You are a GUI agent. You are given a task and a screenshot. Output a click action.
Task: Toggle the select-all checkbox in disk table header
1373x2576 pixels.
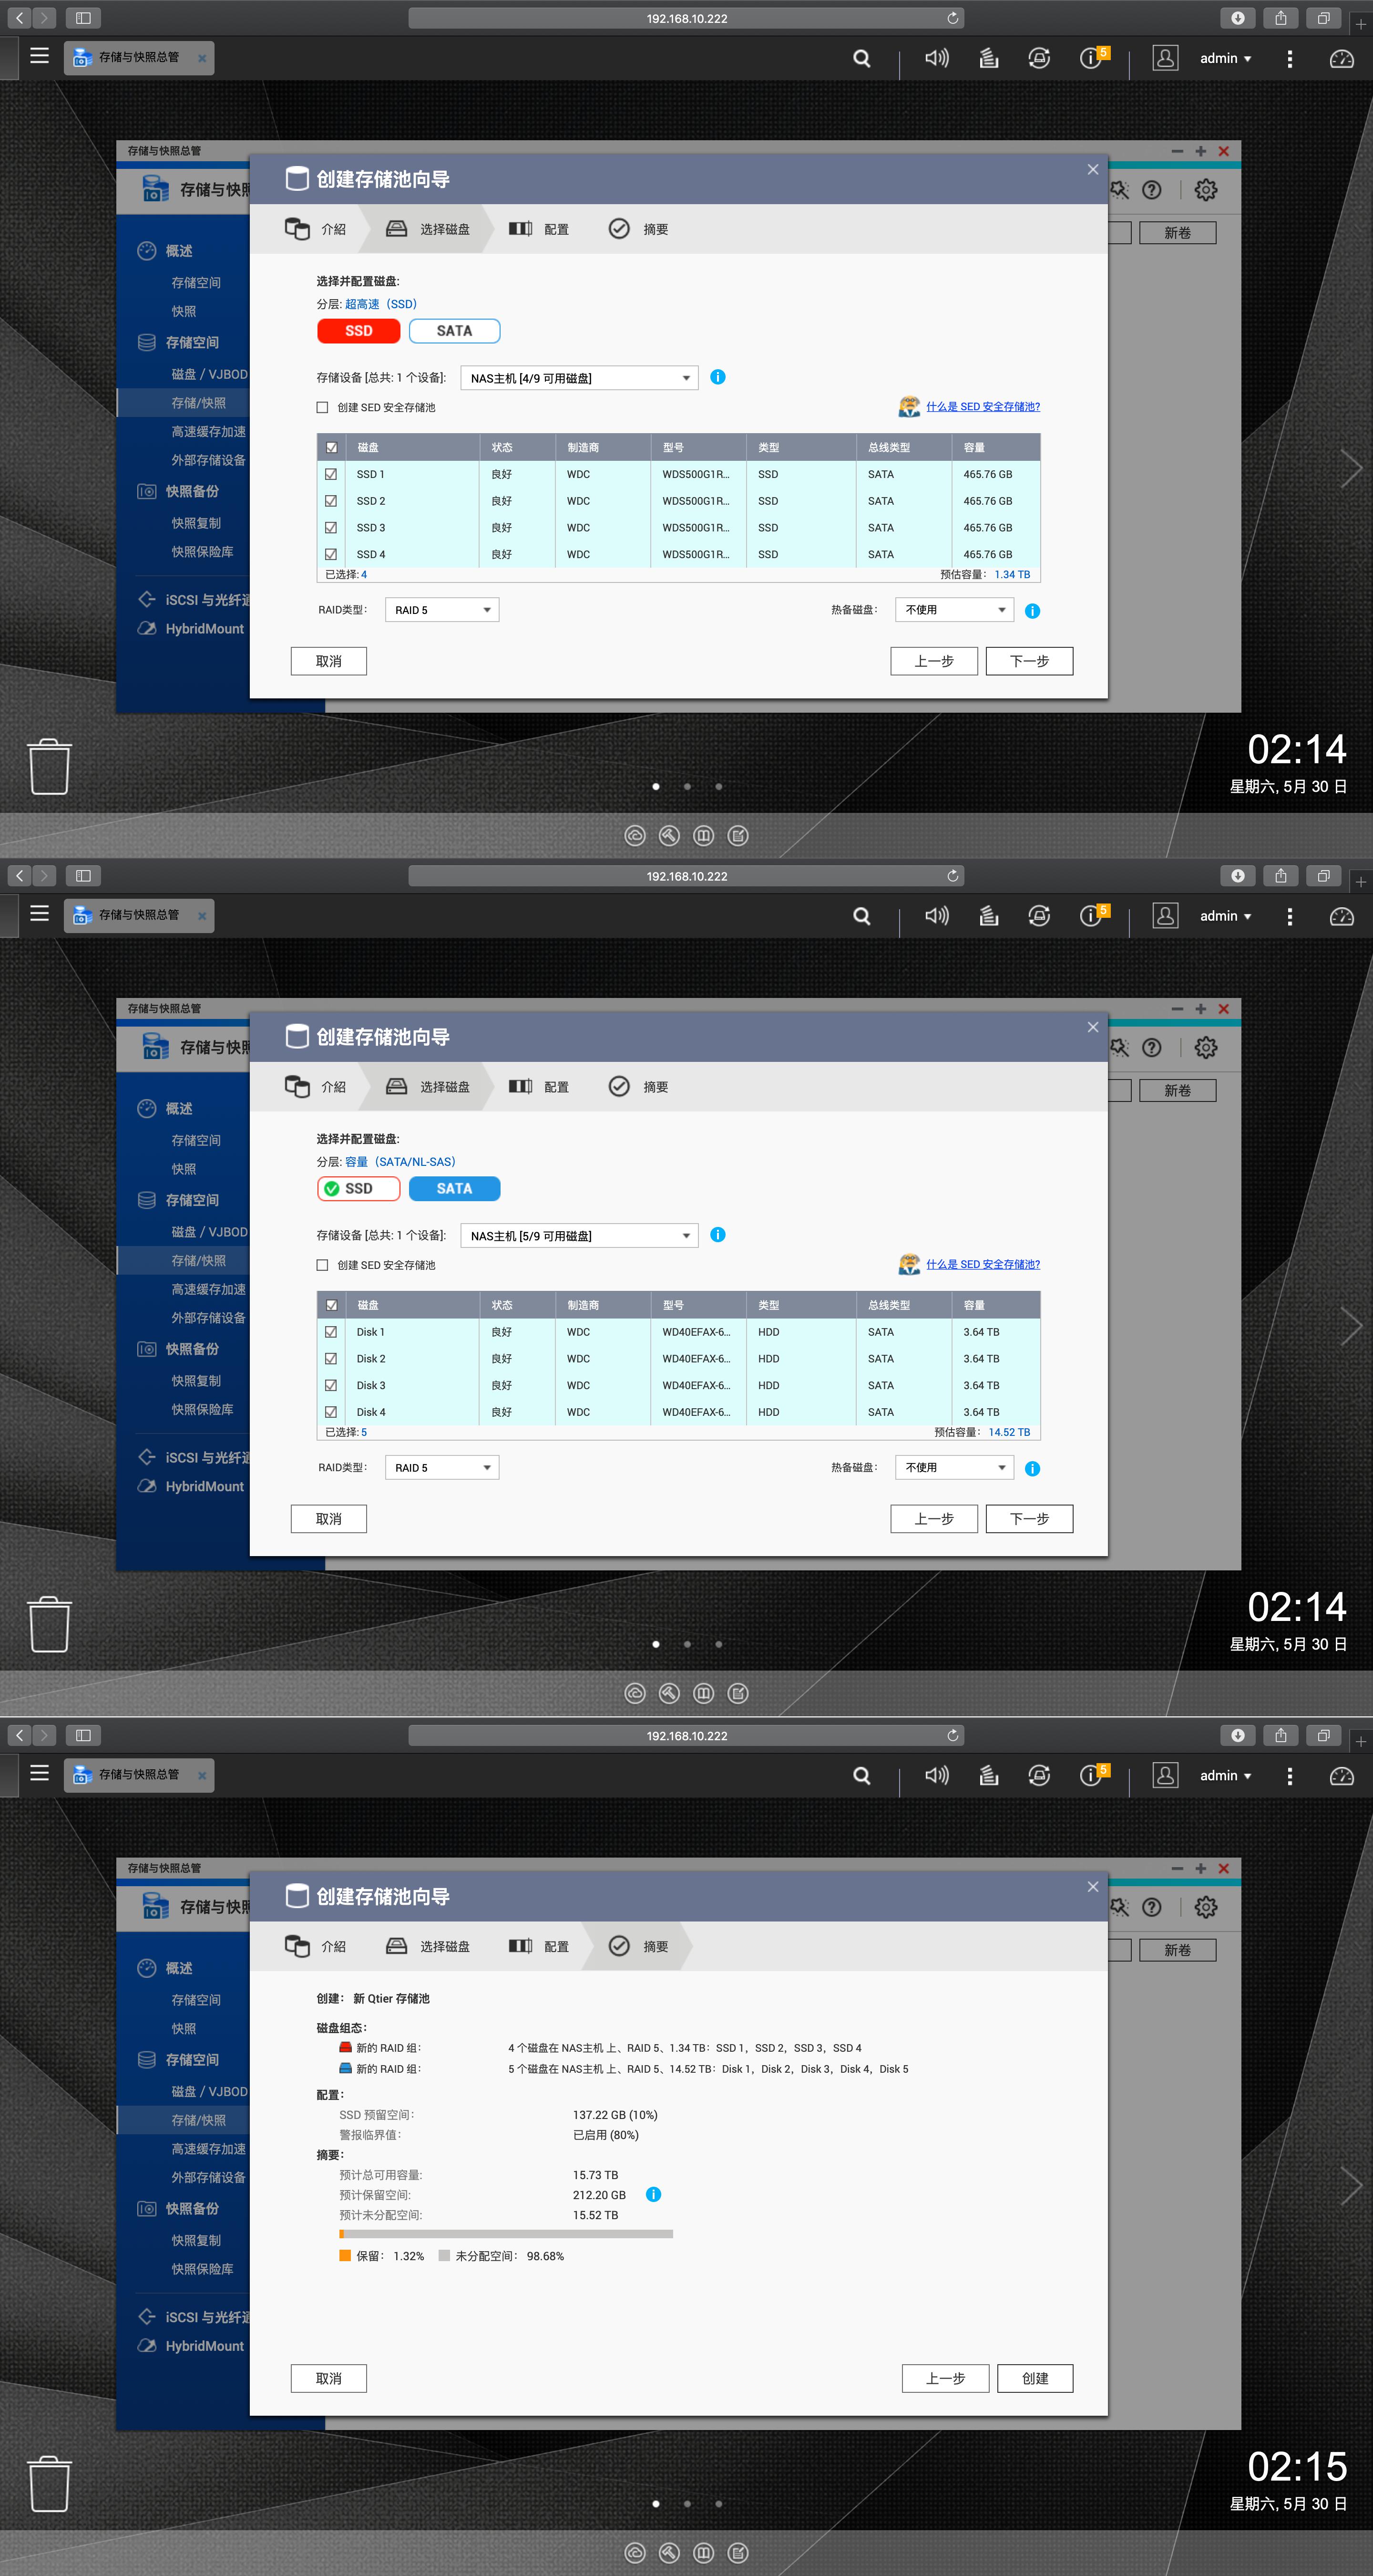tap(331, 448)
